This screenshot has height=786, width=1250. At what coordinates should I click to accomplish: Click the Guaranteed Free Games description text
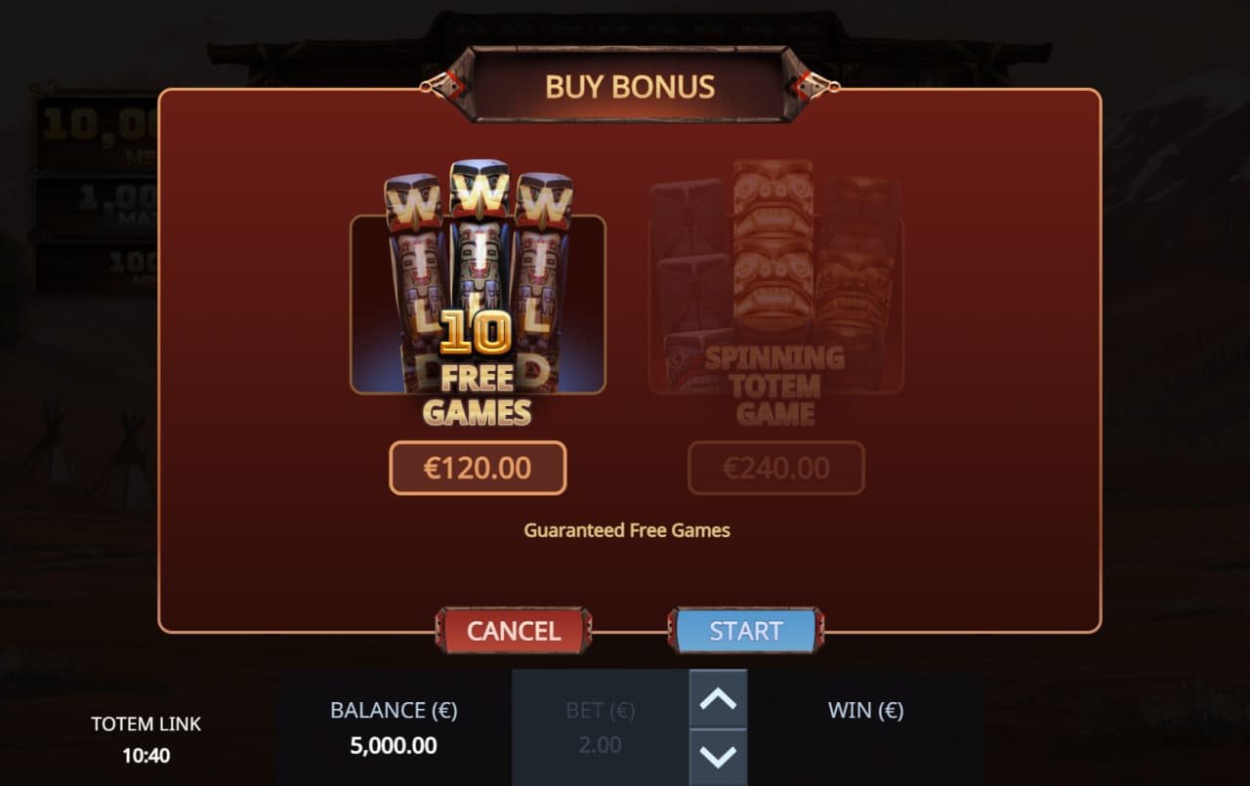tap(627, 530)
